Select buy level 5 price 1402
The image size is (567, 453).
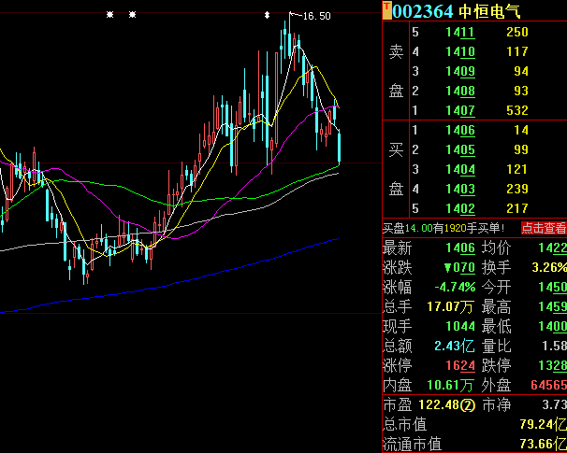click(x=459, y=208)
